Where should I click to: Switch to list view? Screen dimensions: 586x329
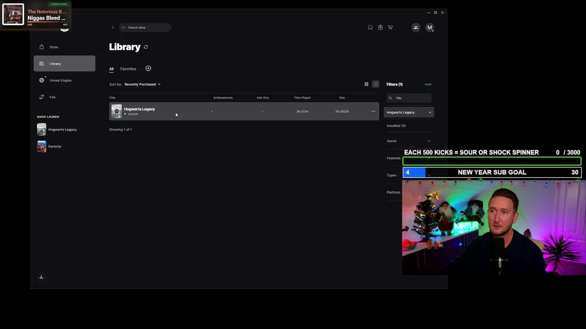(375, 84)
